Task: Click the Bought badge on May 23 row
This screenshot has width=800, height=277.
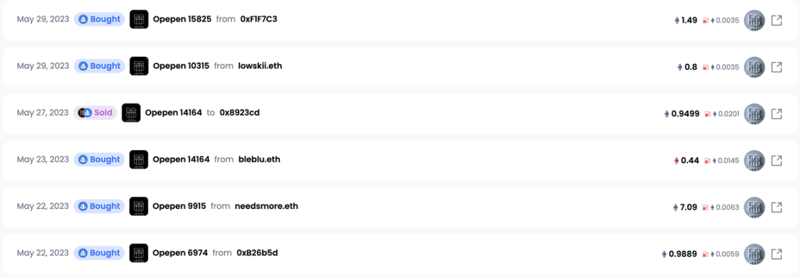Action: click(99, 160)
